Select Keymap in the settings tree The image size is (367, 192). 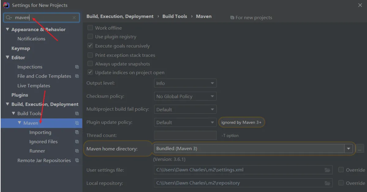point(21,48)
